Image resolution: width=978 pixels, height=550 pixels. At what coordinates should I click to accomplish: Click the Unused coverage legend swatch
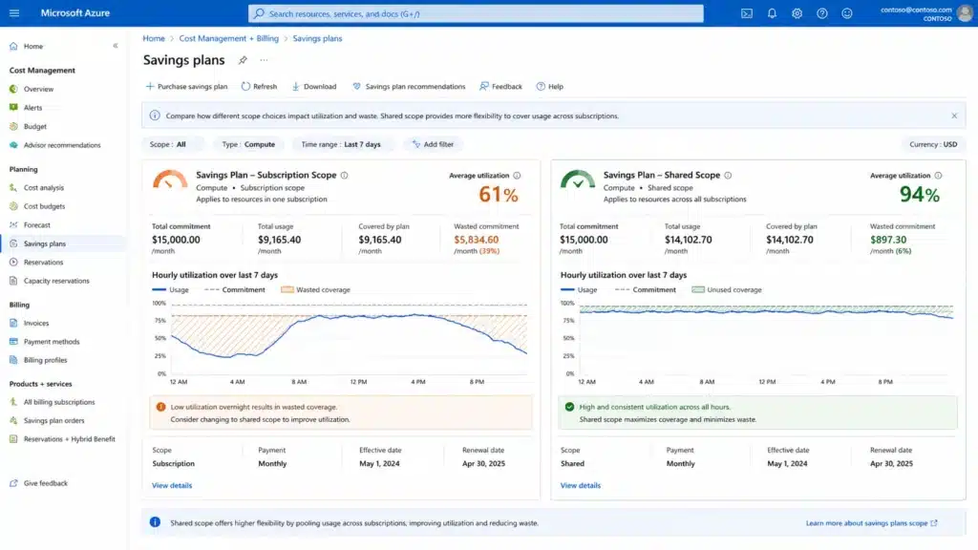698,290
